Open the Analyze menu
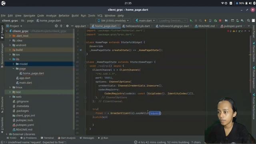The image size is (256, 144). pyautogui.click(x=51, y=16)
